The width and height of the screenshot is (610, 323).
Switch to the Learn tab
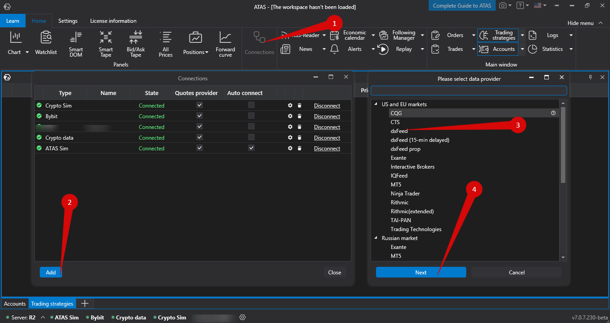click(x=13, y=21)
